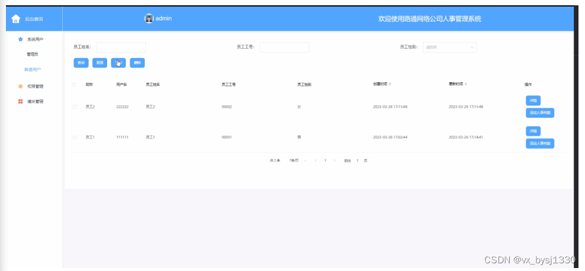The width and height of the screenshot is (585, 271).
Task: Click the updated time 2023-03-26 17:14:41
Action: click(x=466, y=137)
